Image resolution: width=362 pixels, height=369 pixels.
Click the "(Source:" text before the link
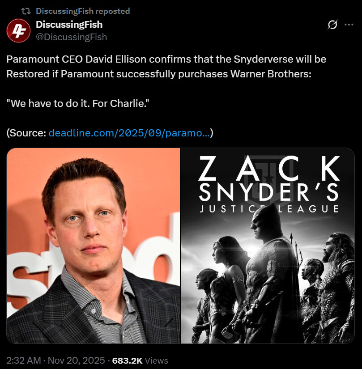26,133
